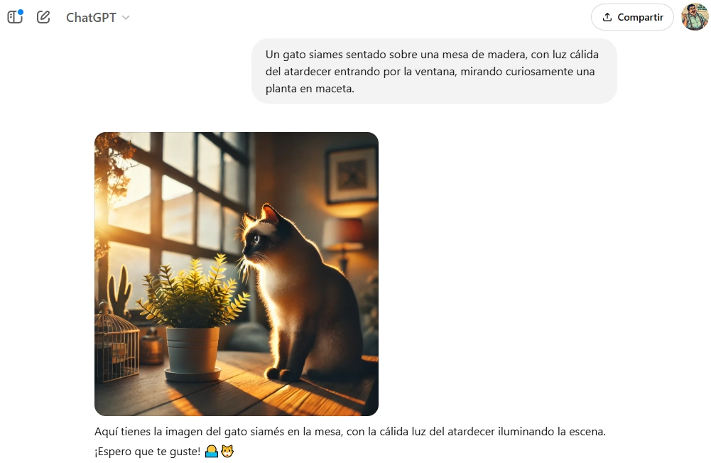Screen dimensions: 711x463
Task: Click the framed picture on image wall
Action: (352, 175)
